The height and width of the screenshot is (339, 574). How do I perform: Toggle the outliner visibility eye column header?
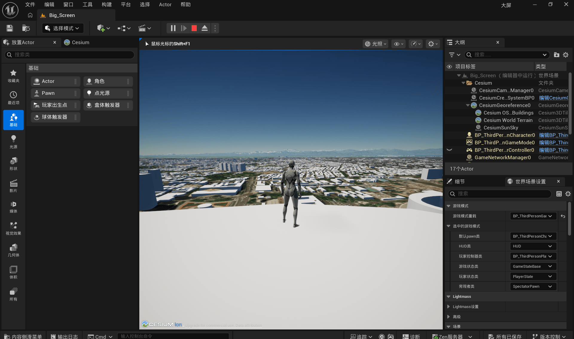click(x=449, y=66)
